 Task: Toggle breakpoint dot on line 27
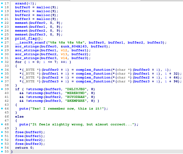2,42
